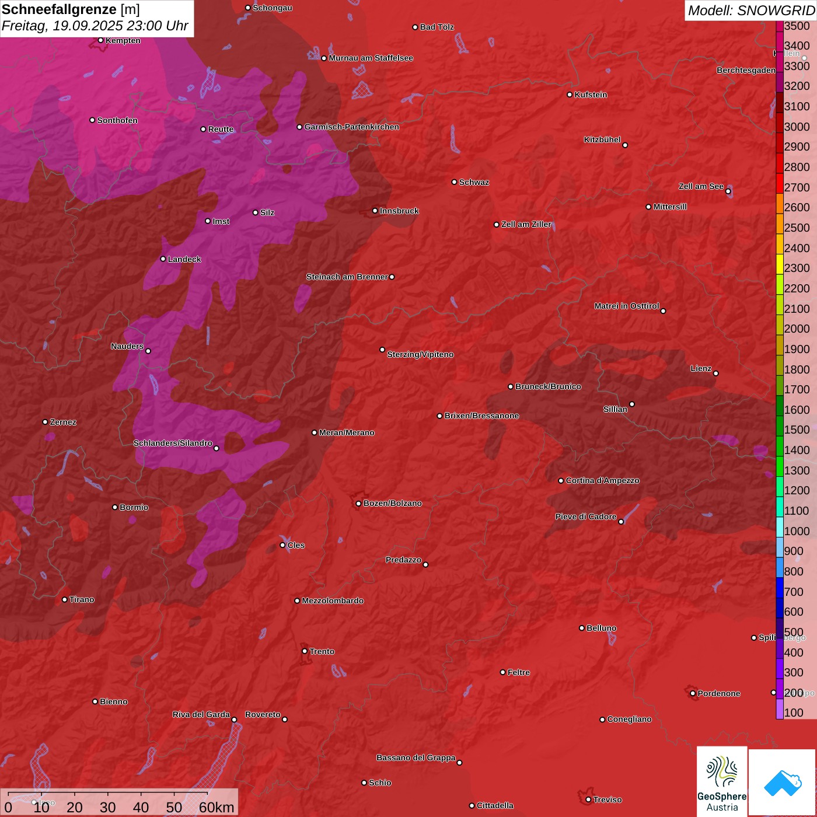Select the 2200 m yellow-green legend color
This screenshot has height=817, width=817.
click(x=780, y=285)
